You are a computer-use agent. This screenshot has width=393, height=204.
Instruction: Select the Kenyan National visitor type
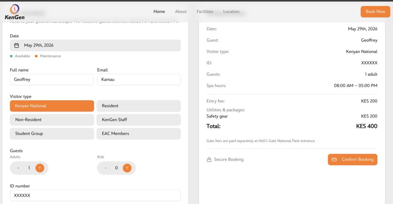click(52, 106)
